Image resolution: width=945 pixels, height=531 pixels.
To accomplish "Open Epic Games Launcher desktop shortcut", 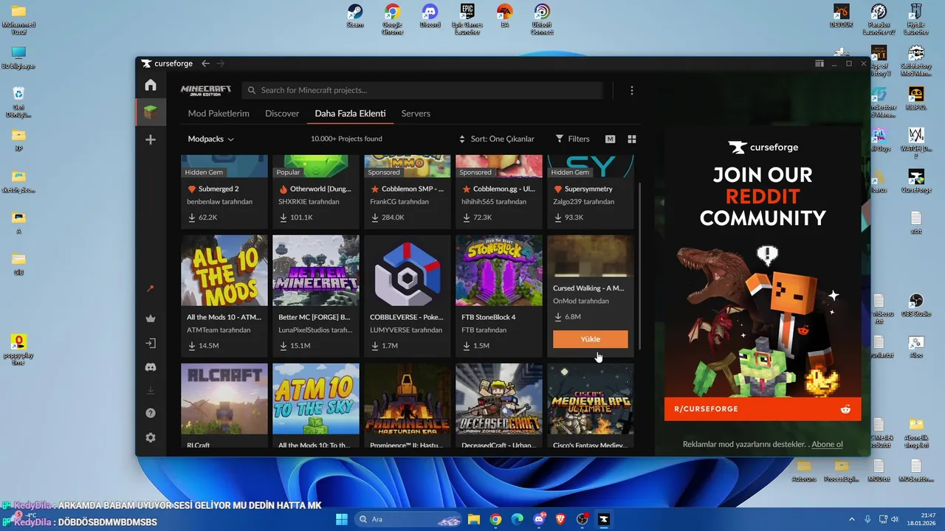I will (467, 19).
